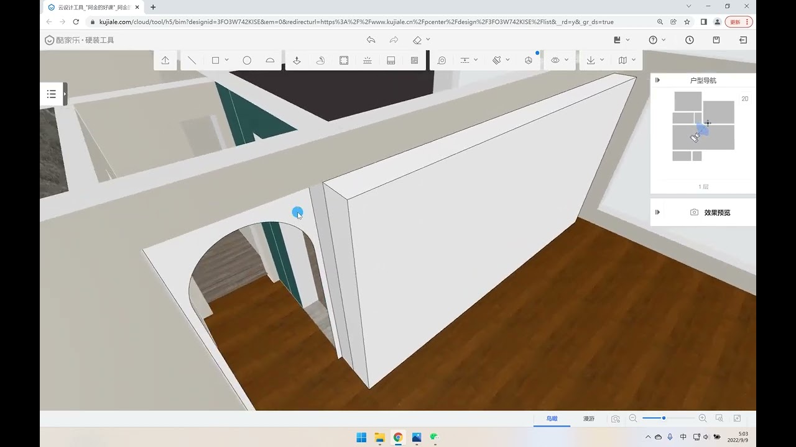Image resolution: width=796 pixels, height=447 pixels.
Task: Click the floor plan navigation minimap
Action: (x=703, y=127)
